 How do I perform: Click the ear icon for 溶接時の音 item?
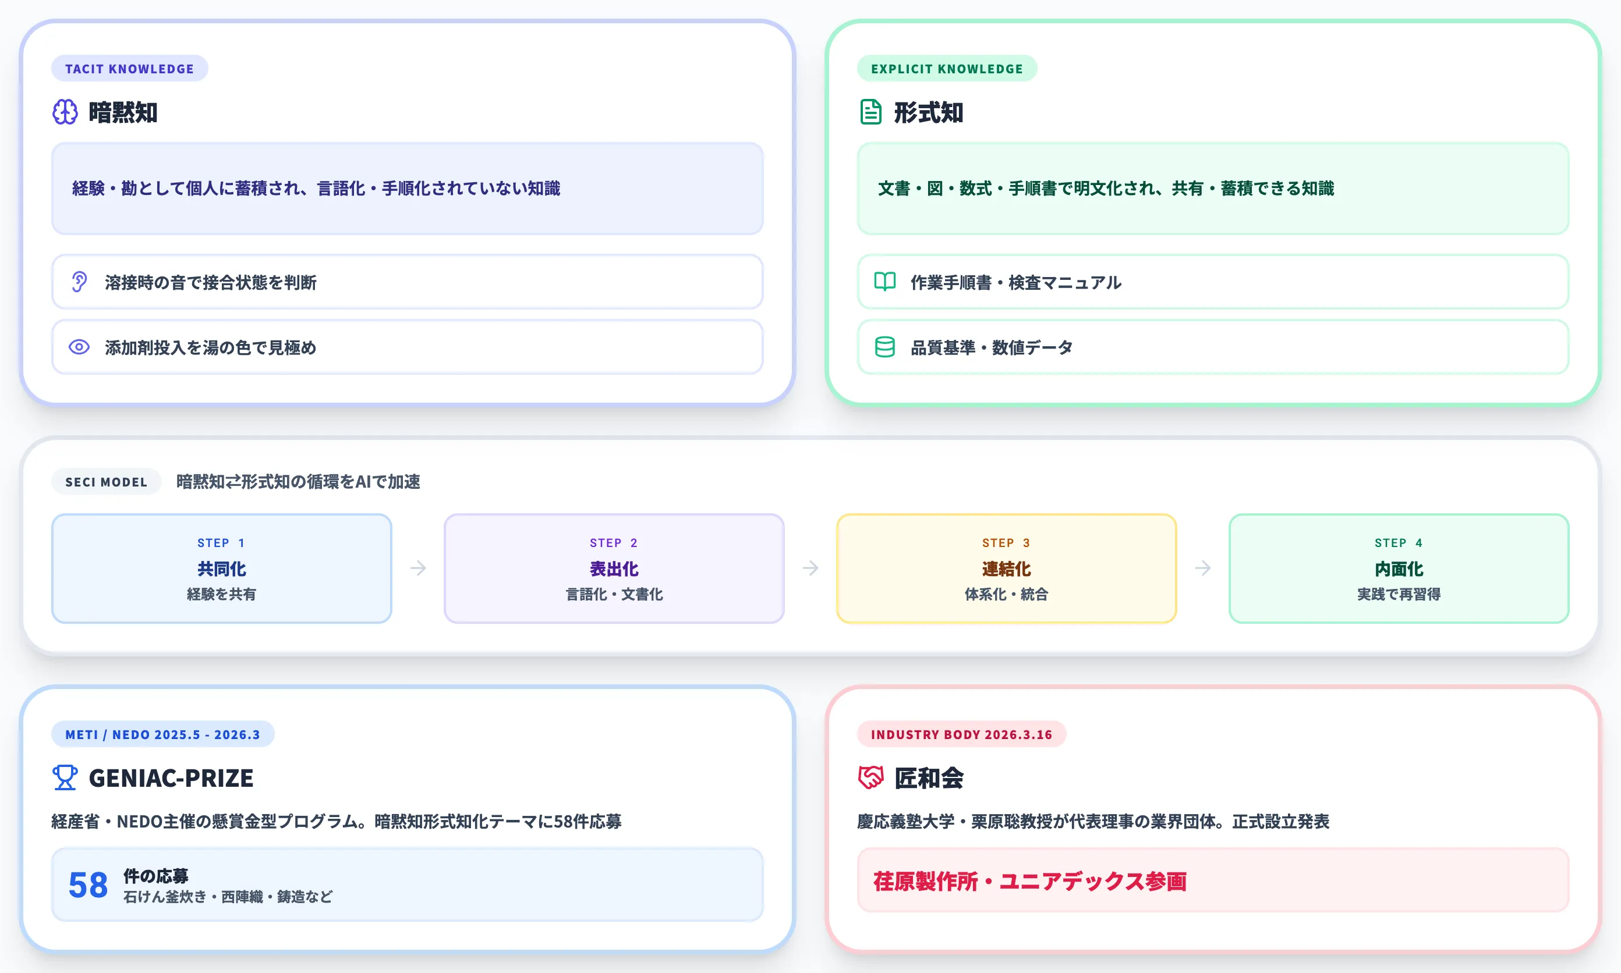tap(79, 282)
